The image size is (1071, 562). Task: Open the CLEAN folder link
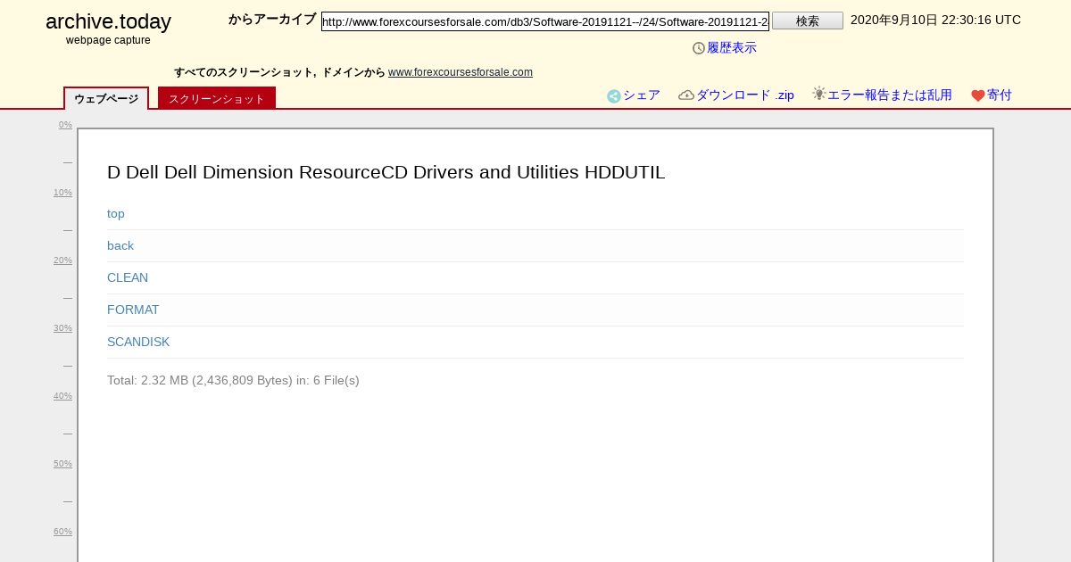(128, 278)
